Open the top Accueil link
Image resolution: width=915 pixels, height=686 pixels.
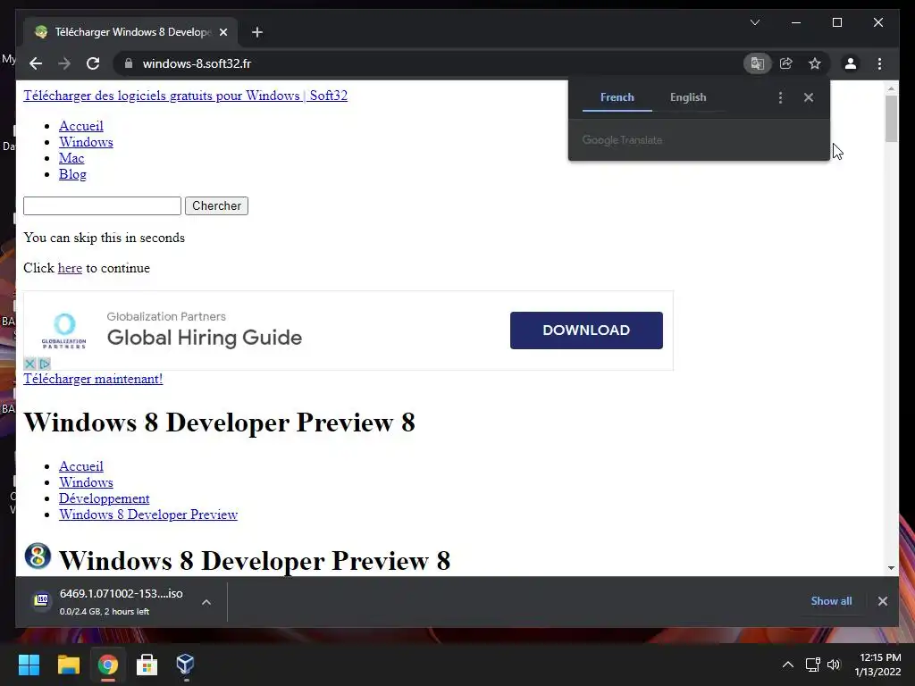coord(81,126)
